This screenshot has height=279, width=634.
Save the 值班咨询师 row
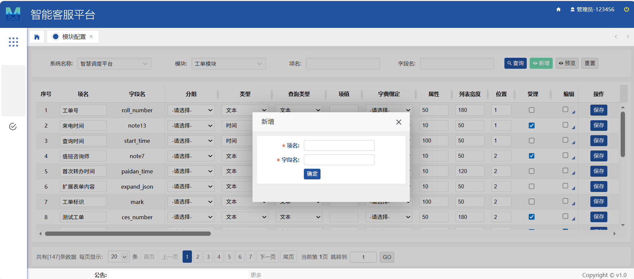point(599,156)
